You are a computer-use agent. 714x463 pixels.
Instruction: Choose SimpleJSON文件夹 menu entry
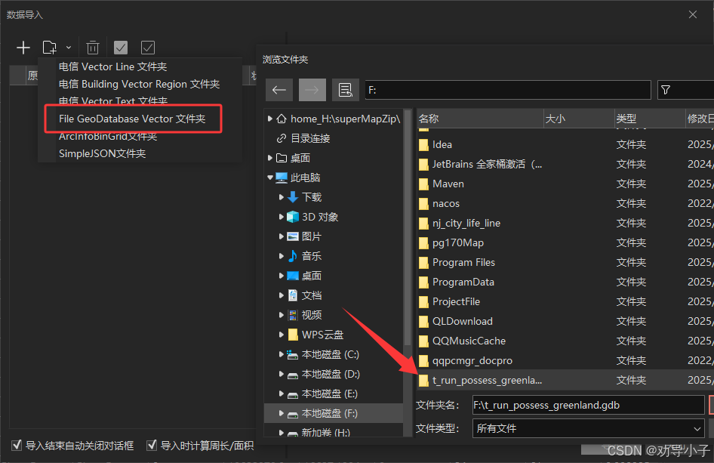(x=103, y=153)
